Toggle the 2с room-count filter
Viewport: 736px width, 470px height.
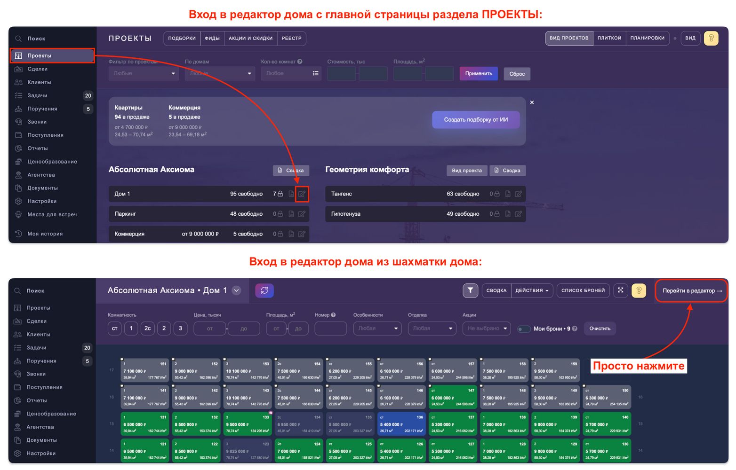coord(148,328)
